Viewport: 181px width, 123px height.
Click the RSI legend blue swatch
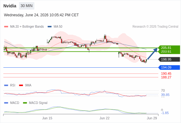[x=6, y=85]
